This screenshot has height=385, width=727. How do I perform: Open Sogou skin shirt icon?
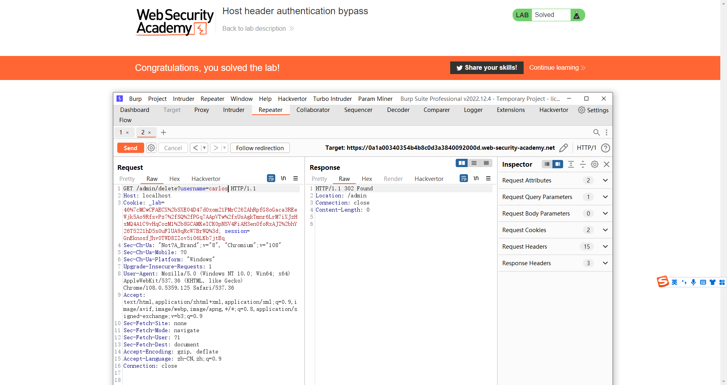pyautogui.click(x=712, y=282)
